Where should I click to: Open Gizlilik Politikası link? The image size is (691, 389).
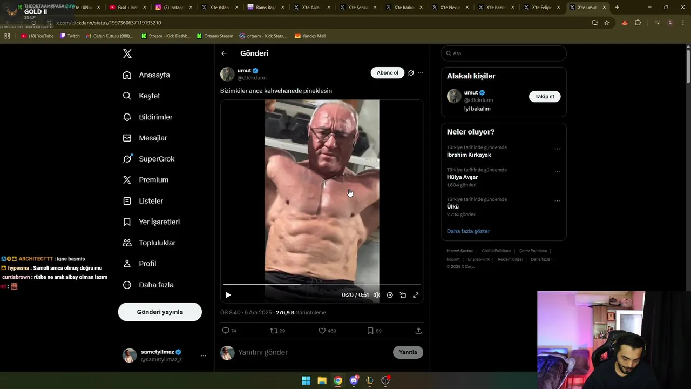click(x=496, y=251)
